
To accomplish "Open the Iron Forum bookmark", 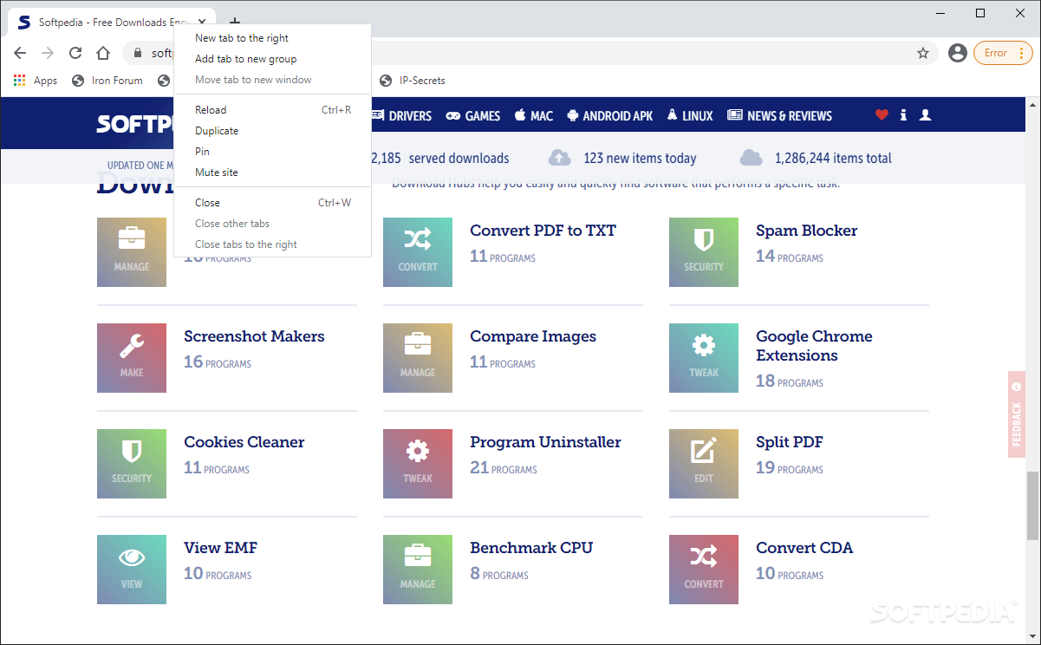I will (107, 81).
